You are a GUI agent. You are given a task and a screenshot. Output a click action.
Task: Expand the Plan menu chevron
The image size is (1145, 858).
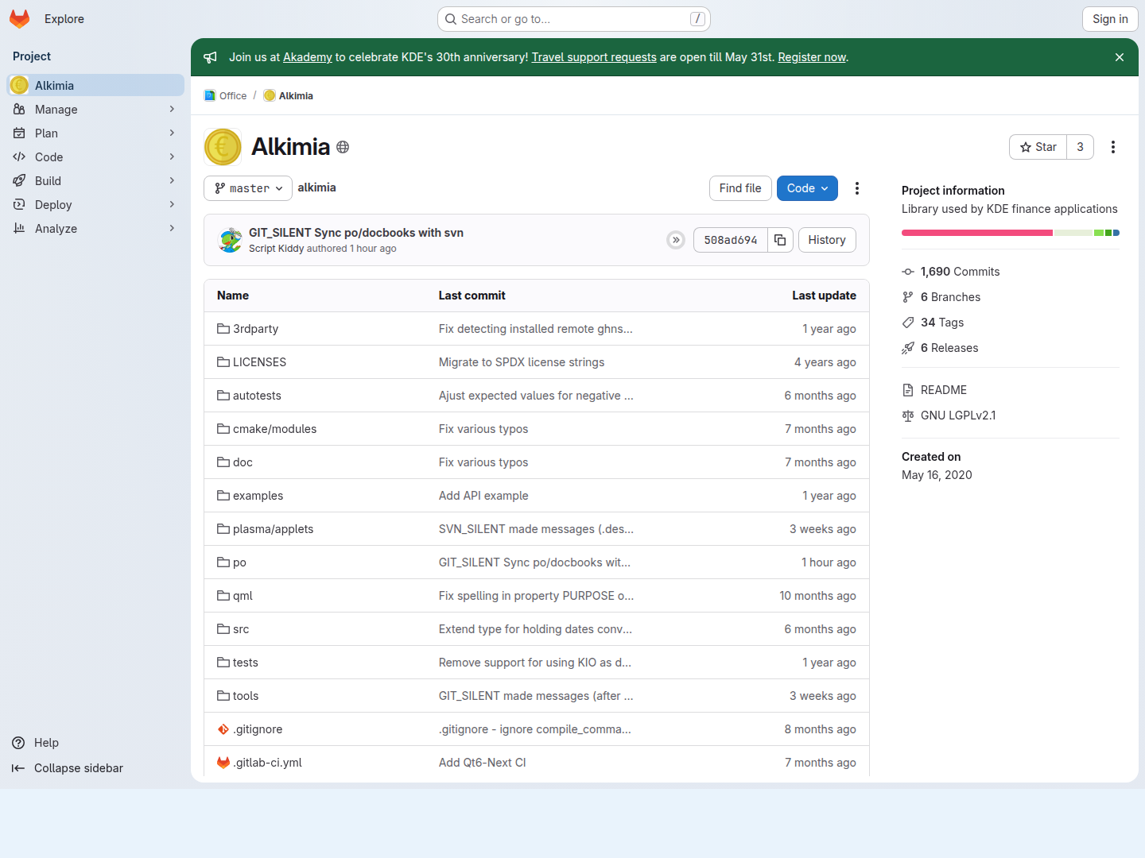pyautogui.click(x=172, y=133)
